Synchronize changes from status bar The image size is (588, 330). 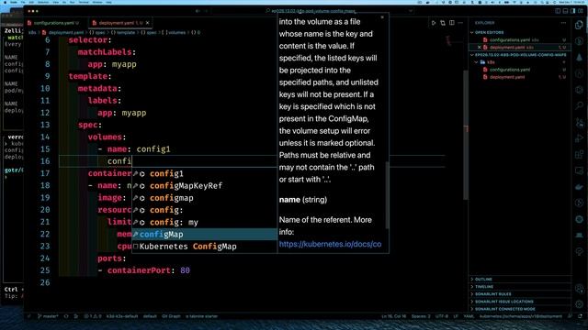point(66,316)
